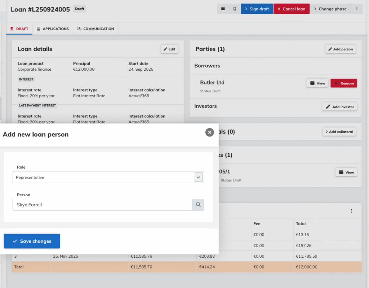Click the Sign draft button

pos(257,9)
